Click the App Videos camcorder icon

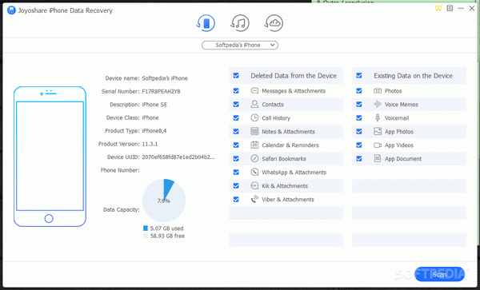[378, 145]
